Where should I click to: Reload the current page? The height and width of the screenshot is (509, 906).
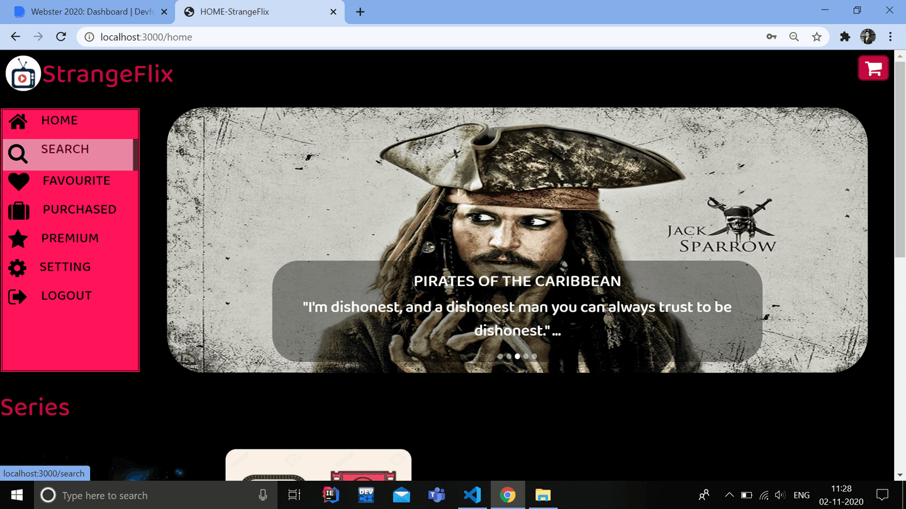(x=61, y=36)
